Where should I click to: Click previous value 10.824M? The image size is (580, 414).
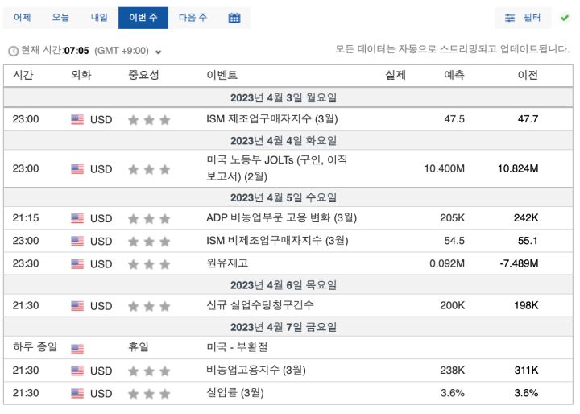click(518, 168)
